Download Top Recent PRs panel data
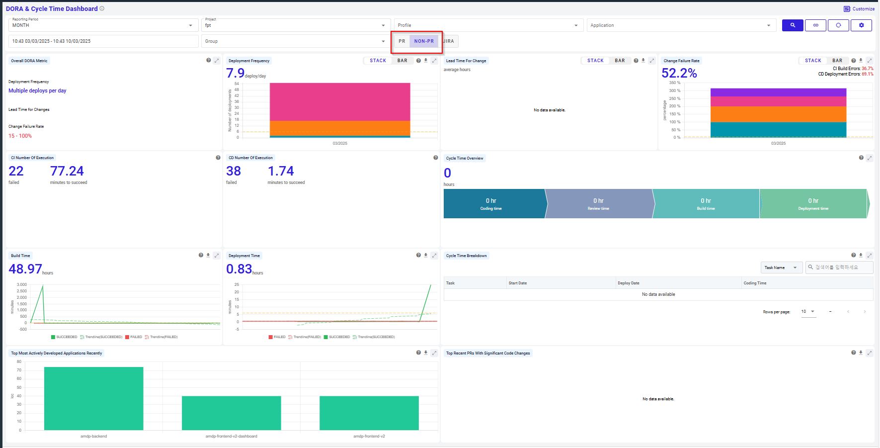880x448 pixels. click(x=861, y=353)
